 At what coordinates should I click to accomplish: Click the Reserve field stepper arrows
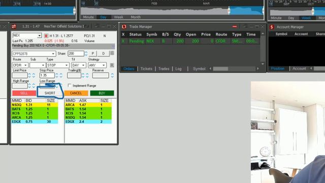tap(112, 75)
